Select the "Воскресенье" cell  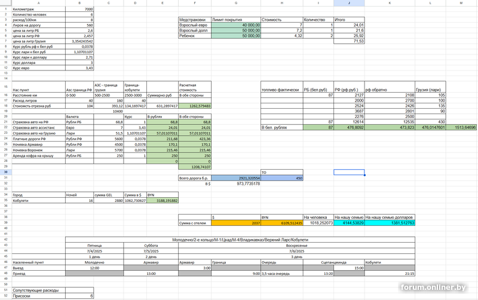pyautogui.click(x=296, y=246)
